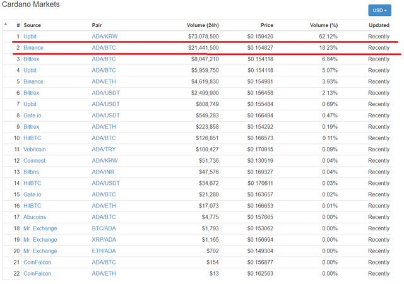Open the Binance link in row 2
Viewport: 404px width, 284px height.
[33, 48]
